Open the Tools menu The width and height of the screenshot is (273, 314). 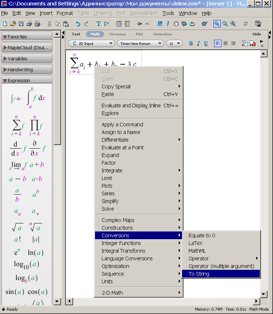168,13
